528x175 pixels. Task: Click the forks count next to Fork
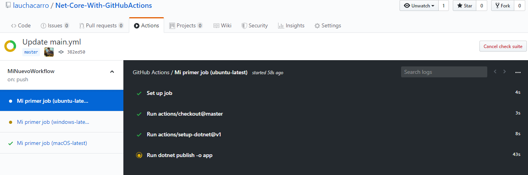click(519, 6)
